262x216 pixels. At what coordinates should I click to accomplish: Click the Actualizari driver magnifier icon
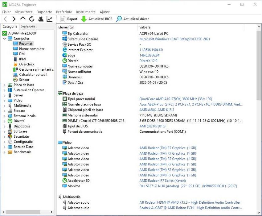point(119,19)
